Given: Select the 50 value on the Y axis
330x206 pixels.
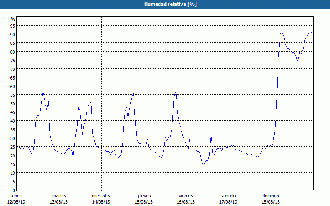Looking at the screenshot, I should click(x=13, y=103).
